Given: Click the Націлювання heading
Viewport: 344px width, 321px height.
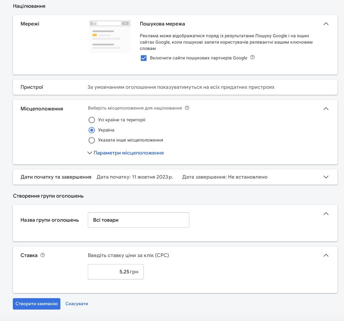Looking at the screenshot, I should pyautogui.click(x=29, y=6).
